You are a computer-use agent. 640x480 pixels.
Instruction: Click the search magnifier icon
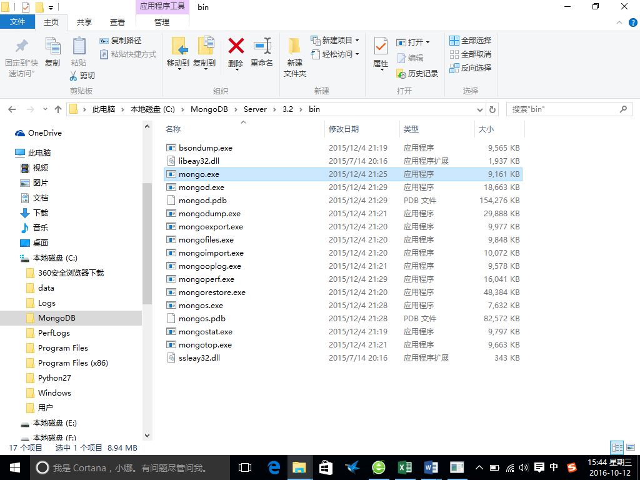click(623, 109)
